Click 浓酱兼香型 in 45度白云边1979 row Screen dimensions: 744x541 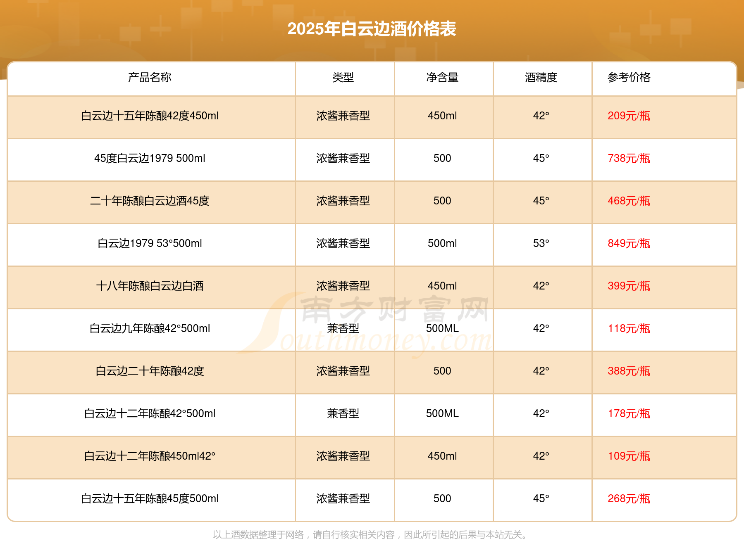pyautogui.click(x=343, y=158)
